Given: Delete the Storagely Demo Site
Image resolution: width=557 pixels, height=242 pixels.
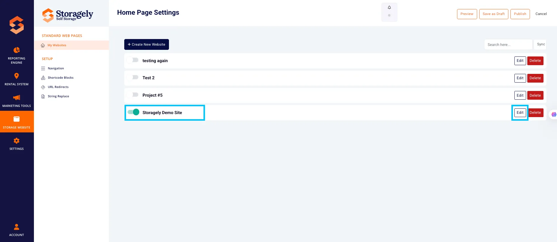Looking at the screenshot, I should (x=536, y=113).
